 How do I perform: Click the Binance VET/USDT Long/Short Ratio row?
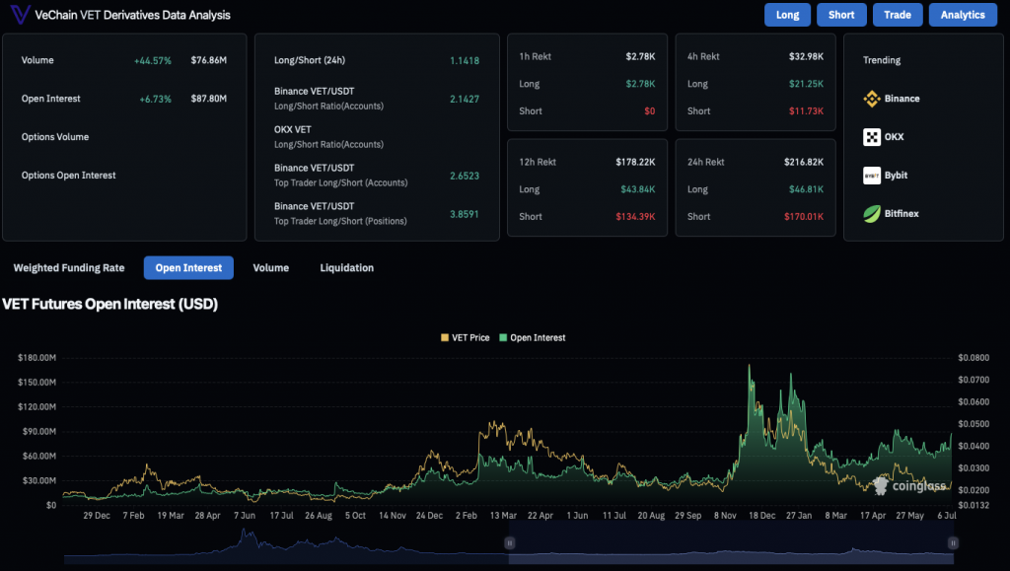[x=328, y=98]
